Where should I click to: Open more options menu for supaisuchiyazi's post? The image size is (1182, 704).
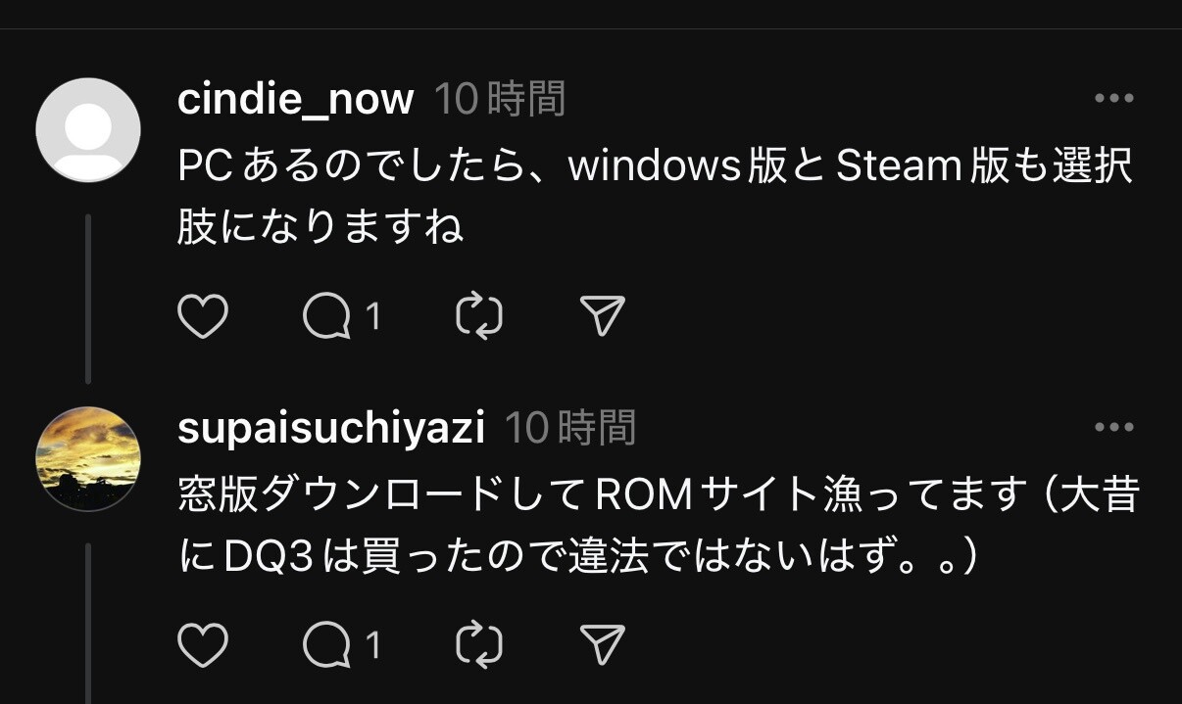tap(1114, 427)
